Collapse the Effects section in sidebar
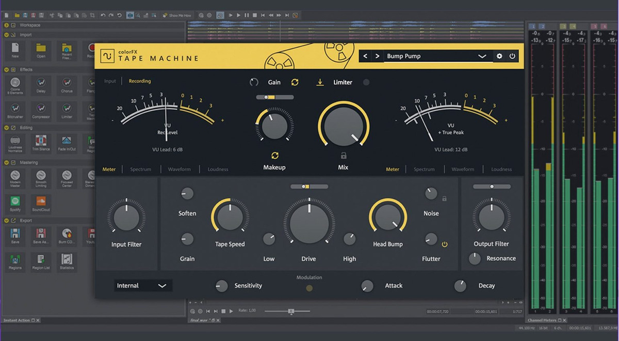Screen dimensions: 619x341 [x=7, y=70]
